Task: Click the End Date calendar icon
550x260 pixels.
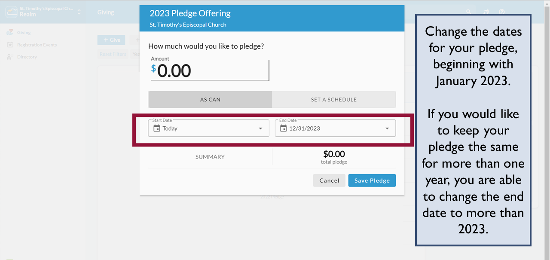Action: point(283,128)
